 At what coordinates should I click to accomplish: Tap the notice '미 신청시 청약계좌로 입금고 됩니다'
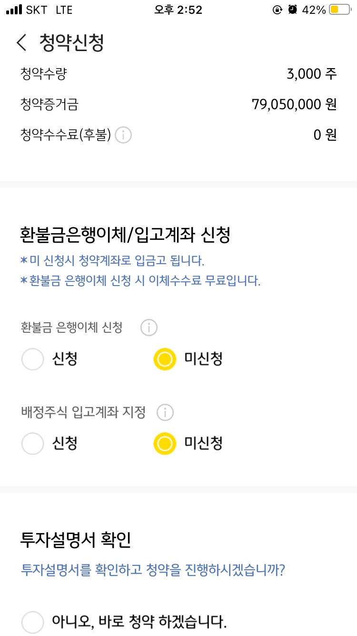coord(112,261)
